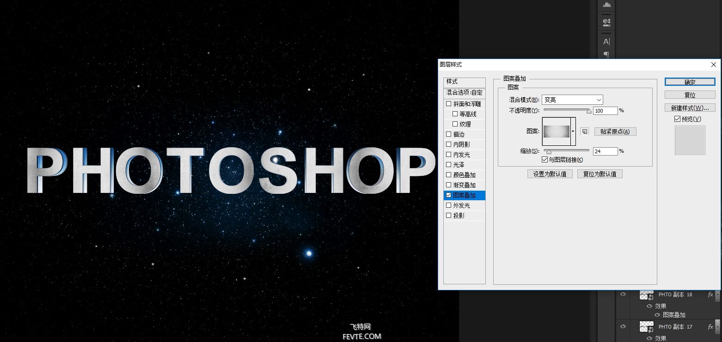Hide the PHTO 副本 18 layer
This screenshot has width=722, height=342.
[623, 294]
